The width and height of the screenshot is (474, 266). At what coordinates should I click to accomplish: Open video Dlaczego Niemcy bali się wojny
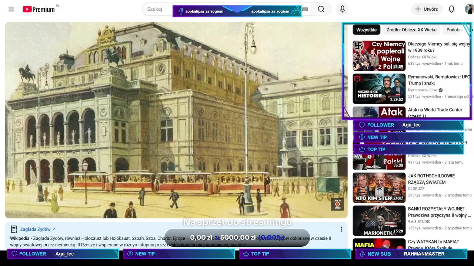click(439, 47)
